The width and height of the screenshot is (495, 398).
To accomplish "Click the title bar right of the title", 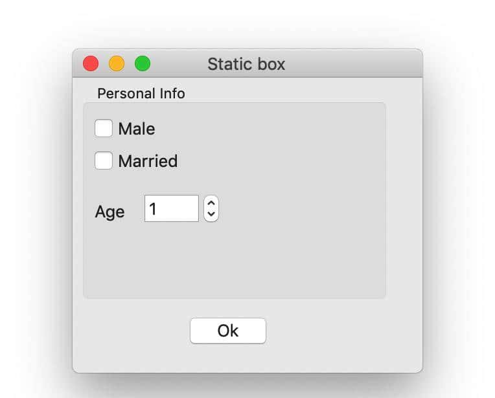I will point(356,64).
